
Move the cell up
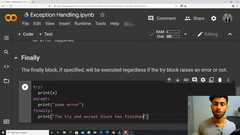(169, 80)
